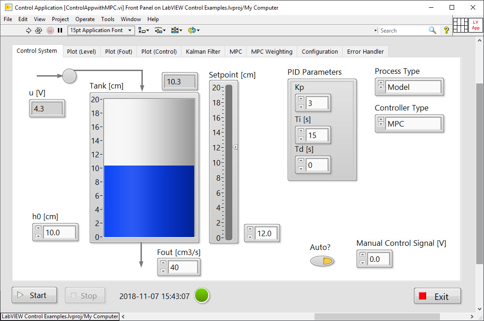
Task: Switch to the Plot (Fout) tab
Action: [x=118, y=51]
